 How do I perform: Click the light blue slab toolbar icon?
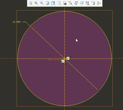tap(82, 3)
